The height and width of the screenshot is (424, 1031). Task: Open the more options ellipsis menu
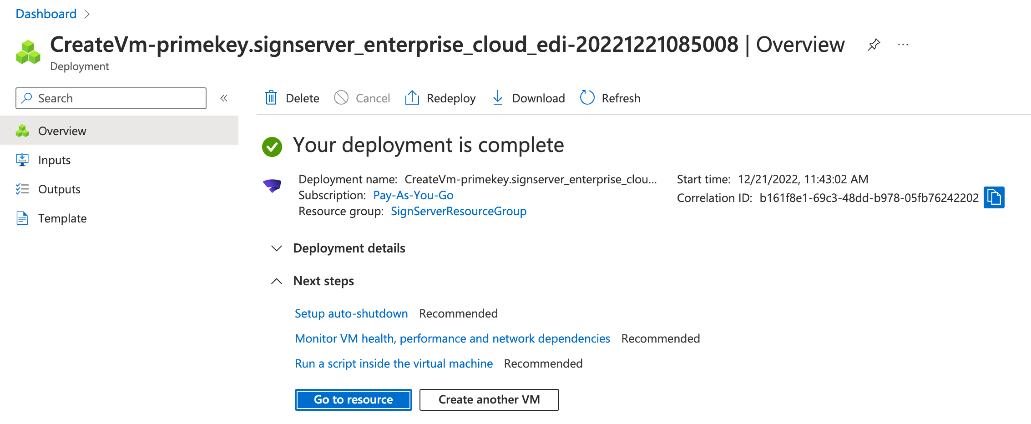click(903, 45)
